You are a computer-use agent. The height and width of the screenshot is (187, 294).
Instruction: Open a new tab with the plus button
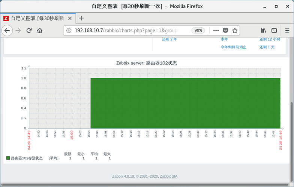[x=81, y=18]
